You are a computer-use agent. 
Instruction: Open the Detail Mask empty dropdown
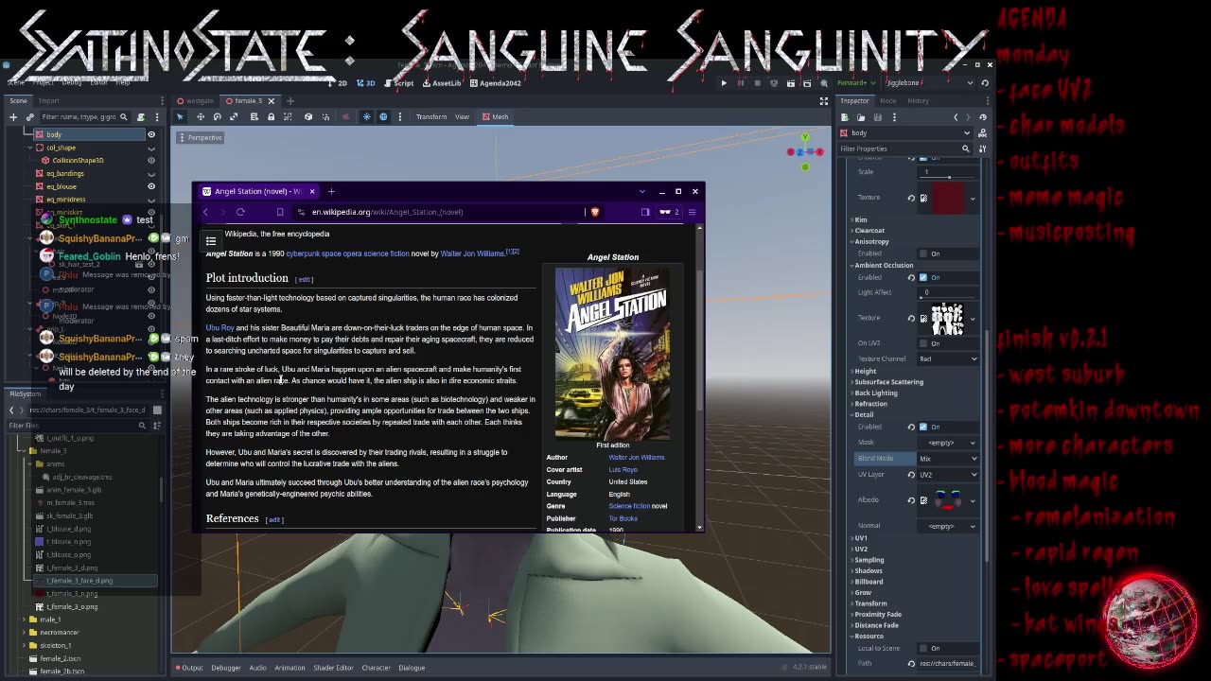(x=948, y=443)
